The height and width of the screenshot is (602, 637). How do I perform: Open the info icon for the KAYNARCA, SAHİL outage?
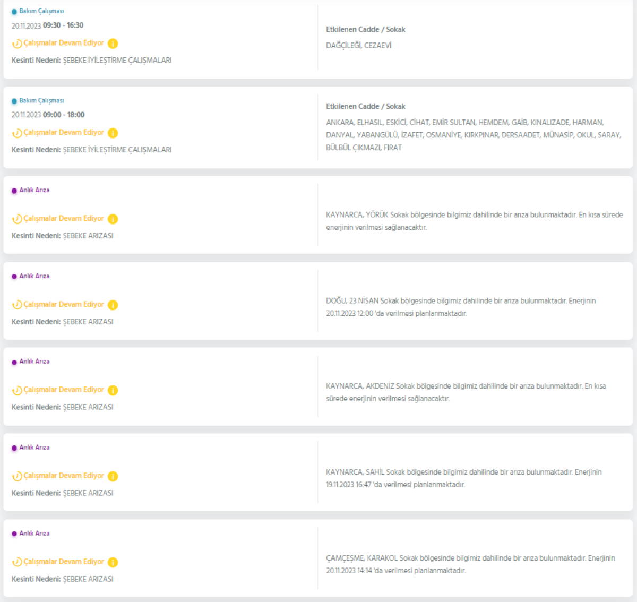click(113, 476)
